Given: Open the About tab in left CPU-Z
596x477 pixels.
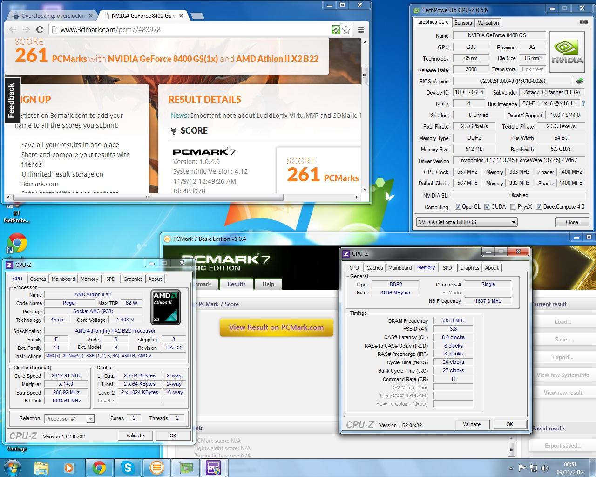Looking at the screenshot, I should pos(155,279).
